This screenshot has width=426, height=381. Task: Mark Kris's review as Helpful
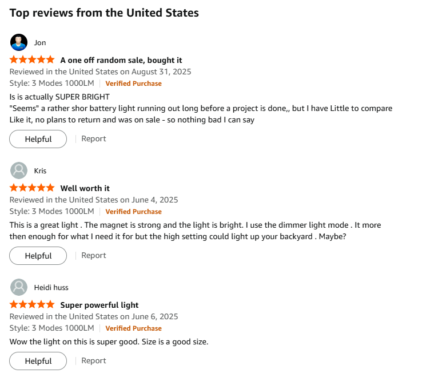pos(38,256)
